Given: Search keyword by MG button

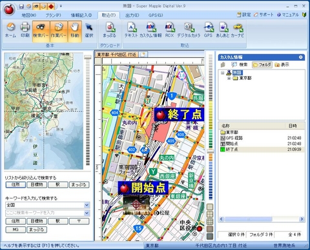Looking at the screenshot, I should 15,229.
